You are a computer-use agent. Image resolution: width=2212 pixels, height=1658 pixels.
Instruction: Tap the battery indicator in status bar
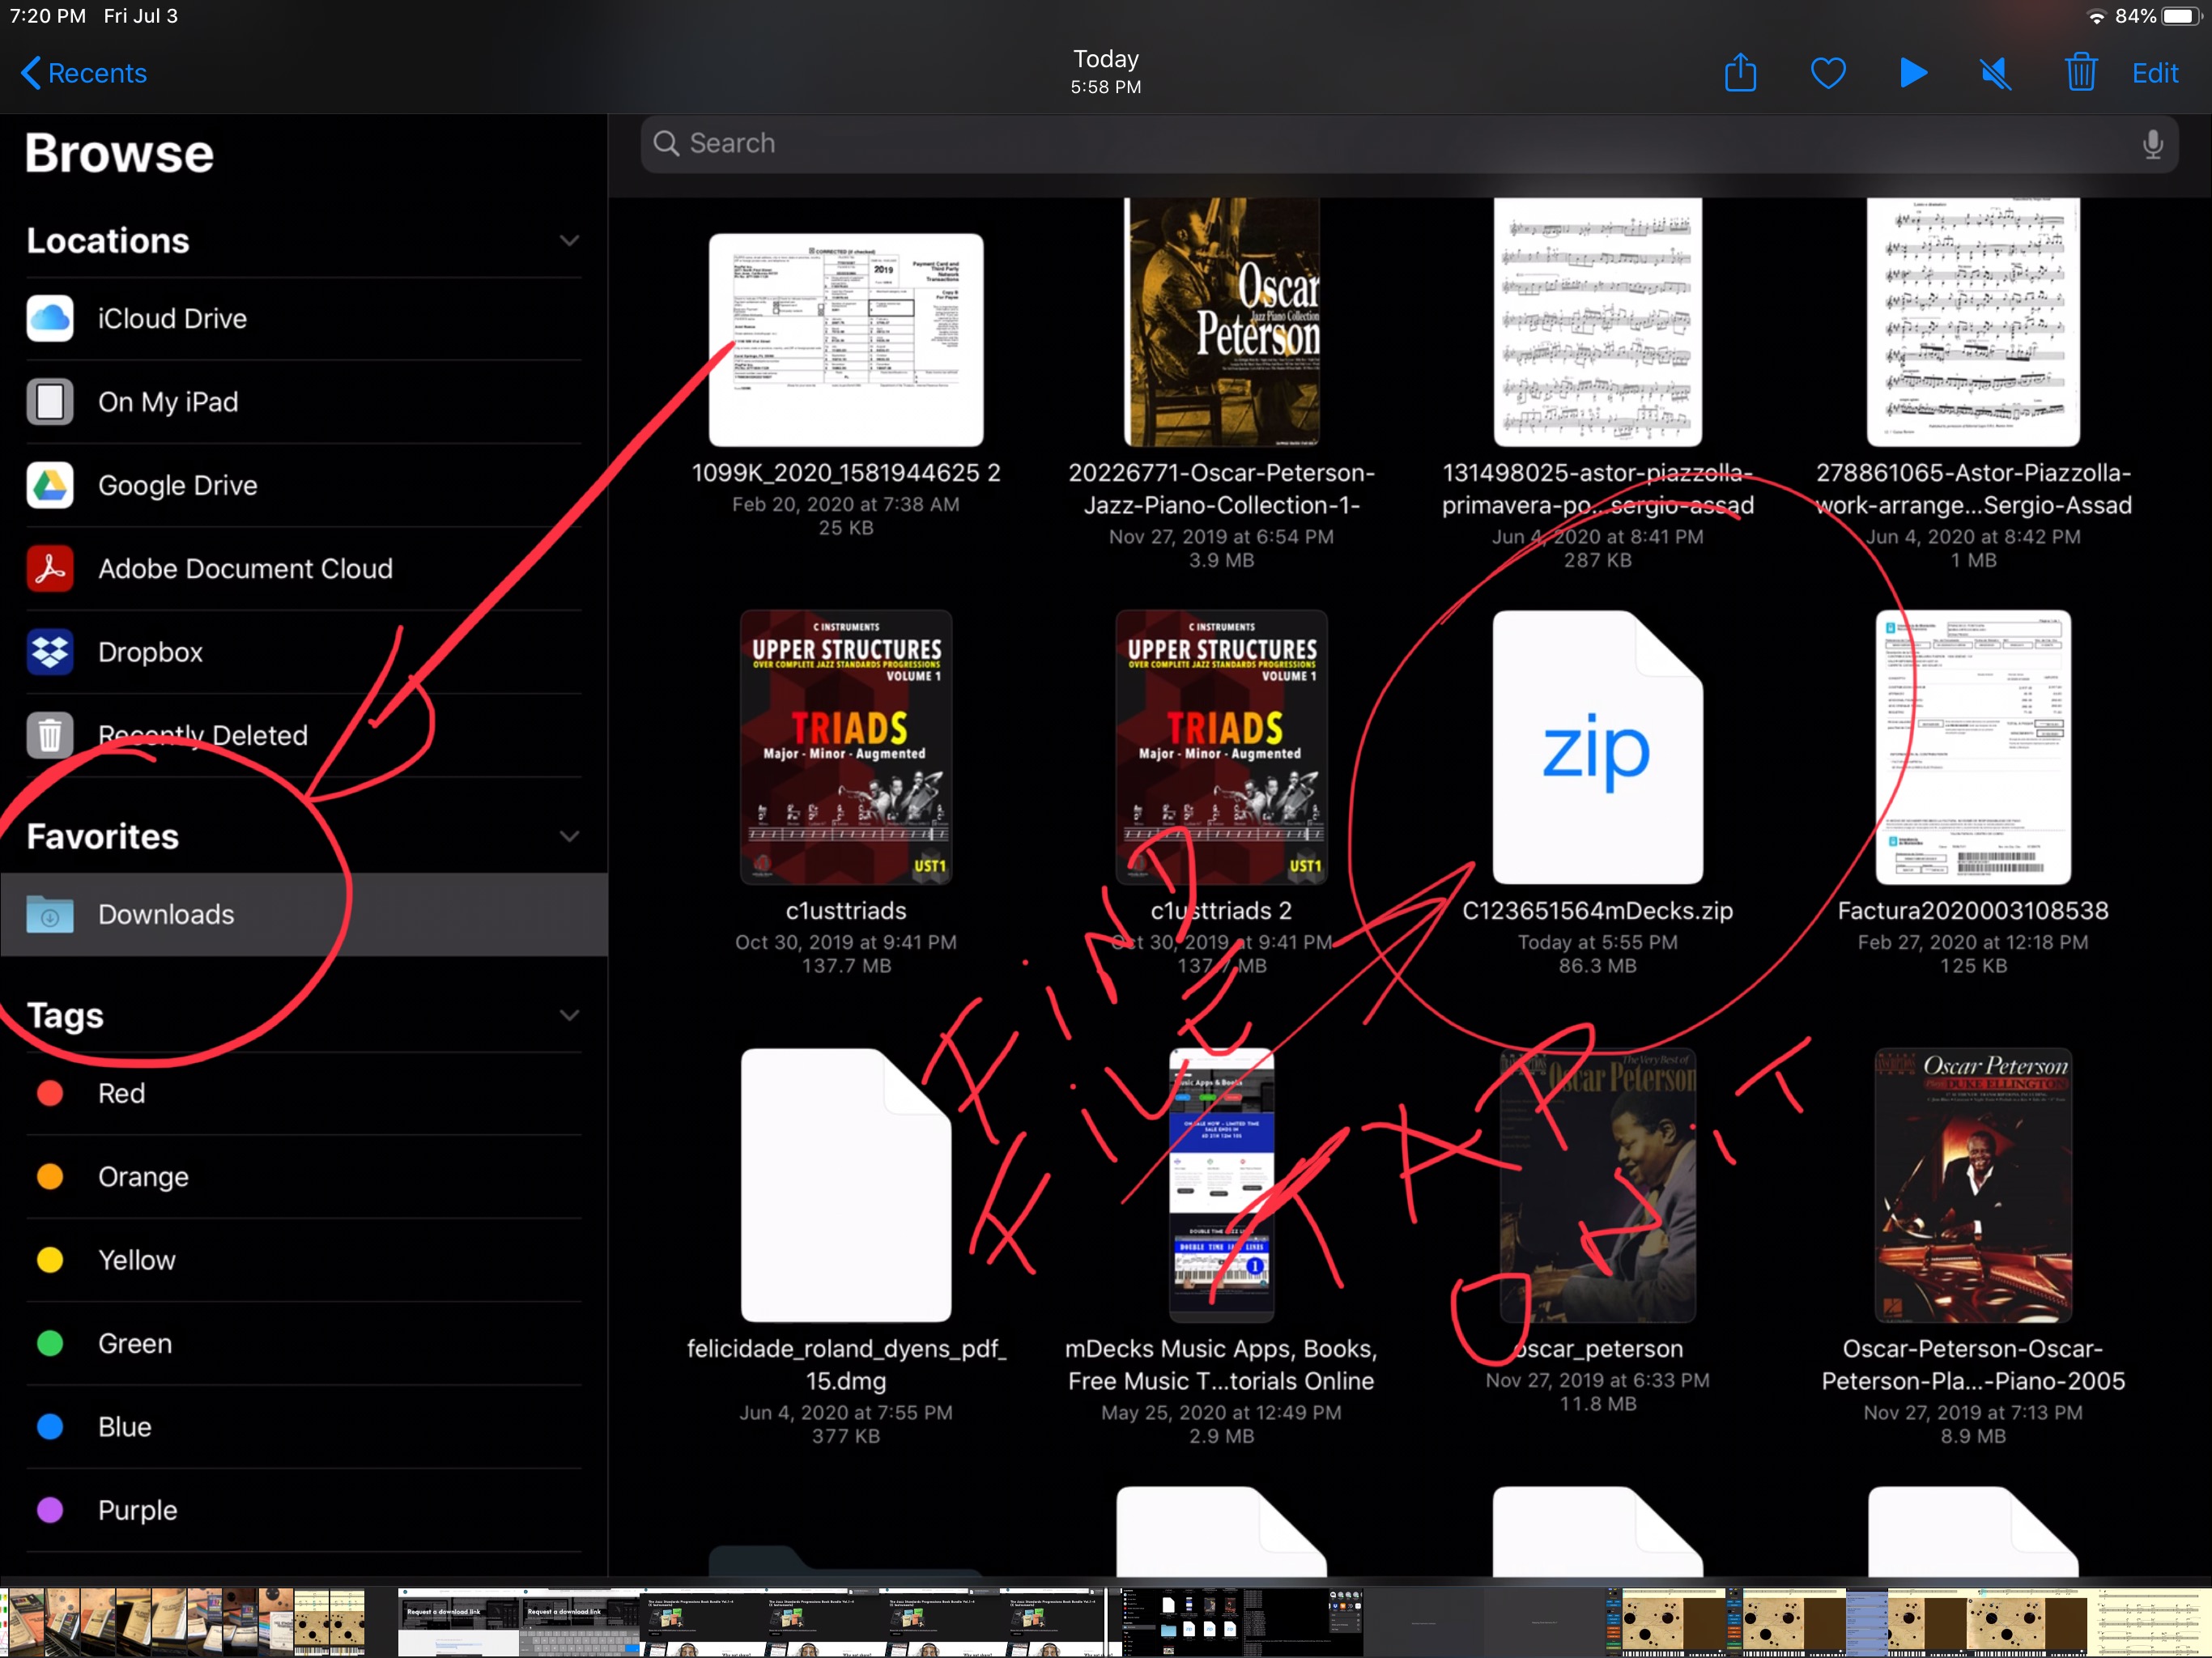coord(2182,16)
